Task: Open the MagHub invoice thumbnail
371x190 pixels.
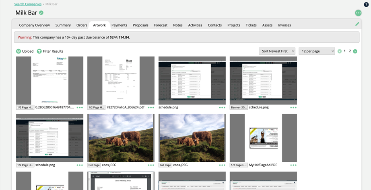Action: point(49,80)
